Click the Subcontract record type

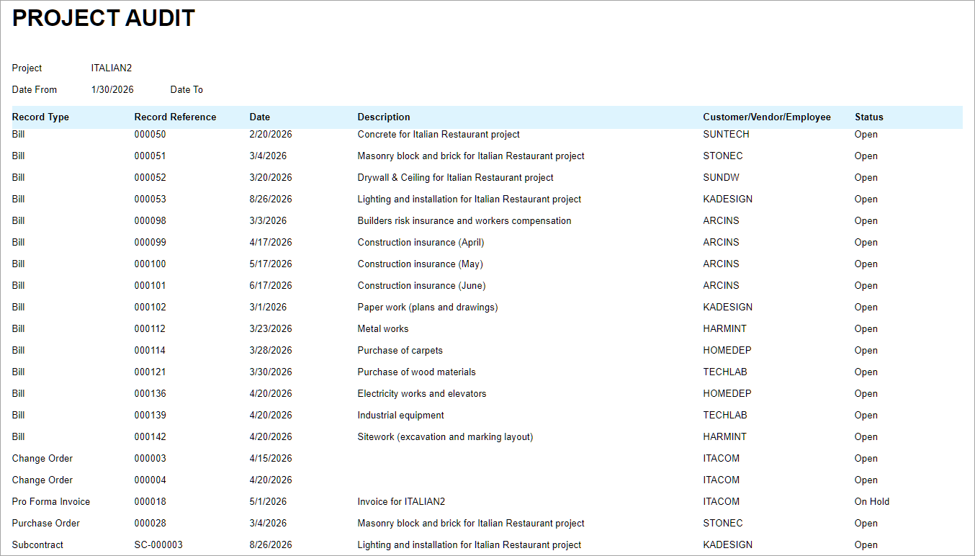click(37, 544)
